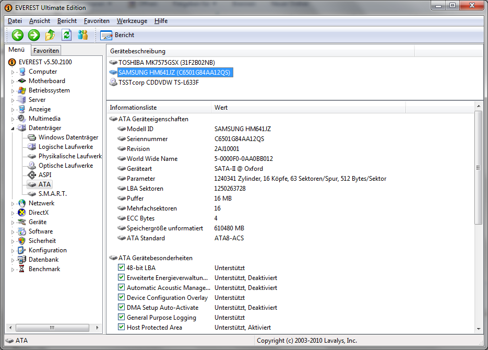Viewport: 488px width, 350px height.
Task: Click the Wert column header
Action: [x=308, y=108]
